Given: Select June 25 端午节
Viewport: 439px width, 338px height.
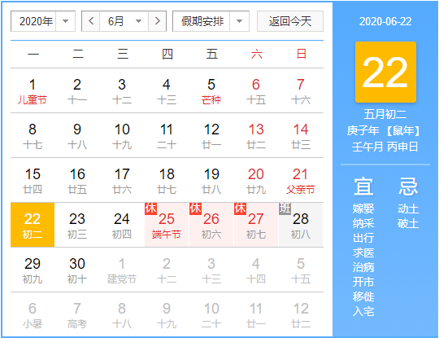Looking at the screenshot, I should [167, 225].
